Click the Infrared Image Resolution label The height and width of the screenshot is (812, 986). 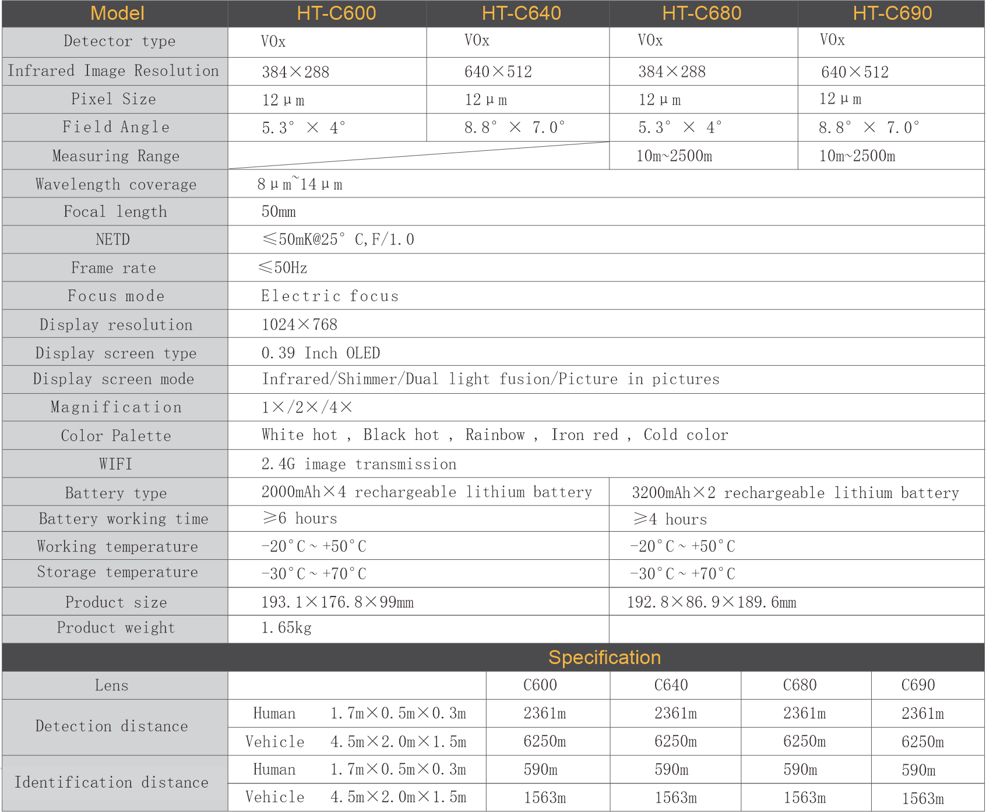pos(114,71)
